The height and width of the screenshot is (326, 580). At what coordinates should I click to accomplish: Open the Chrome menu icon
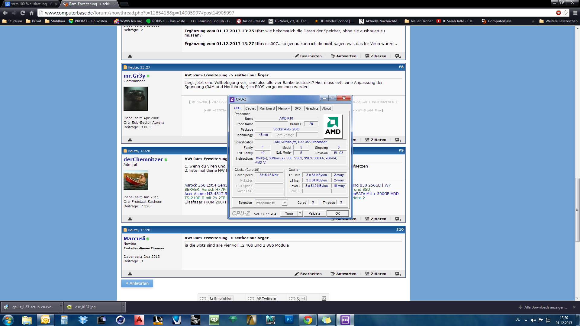coord(575,13)
